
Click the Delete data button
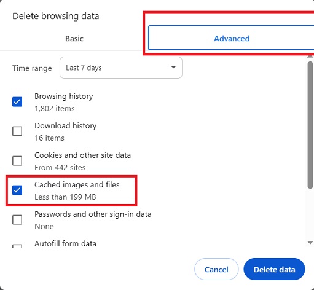coord(274,269)
